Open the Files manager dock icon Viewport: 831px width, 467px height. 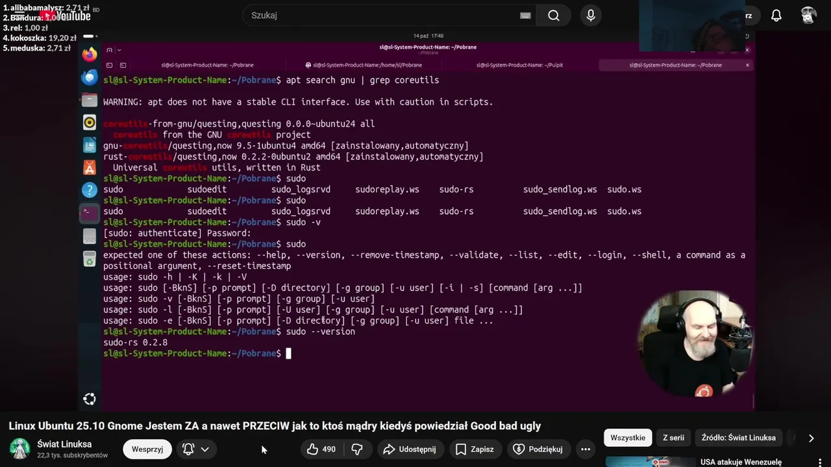(90, 100)
